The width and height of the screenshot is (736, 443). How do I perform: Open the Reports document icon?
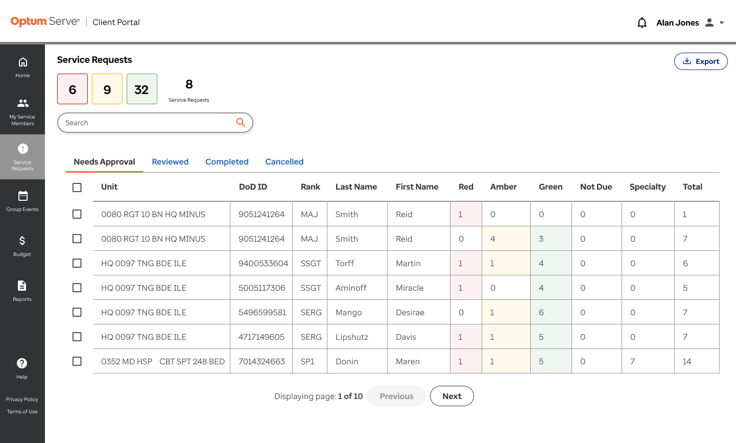click(x=22, y=286)
